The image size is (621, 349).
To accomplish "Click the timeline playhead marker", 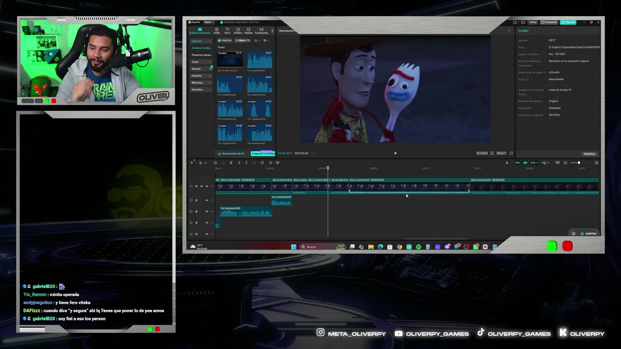I will point(327,168).
